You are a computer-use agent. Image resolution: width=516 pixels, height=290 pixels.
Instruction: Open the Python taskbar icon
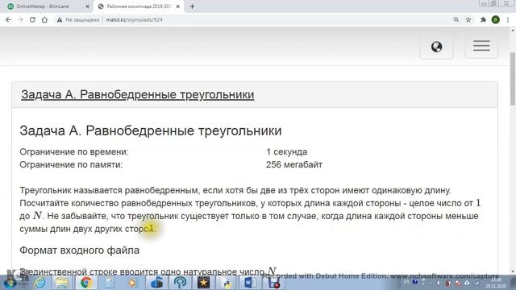click(x=227, y=283)
